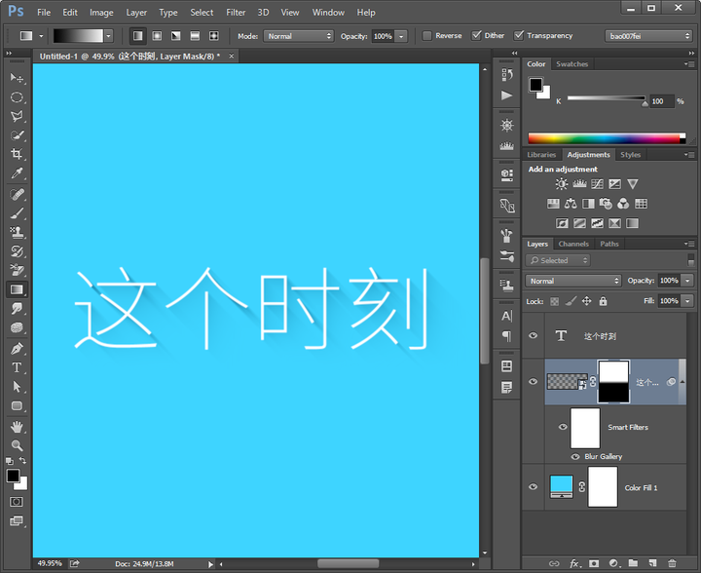Hide the Color Fill 1 layer
This screenshot has height=573, width=701.
tap(533, 486)
